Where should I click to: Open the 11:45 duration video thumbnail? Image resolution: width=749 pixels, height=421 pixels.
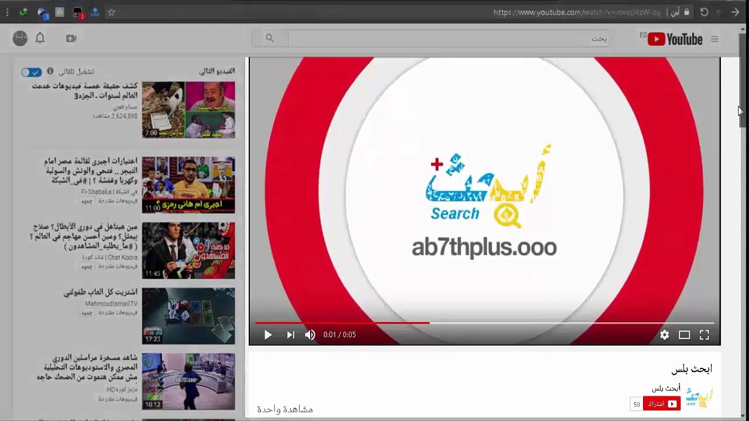coord(188,250)
